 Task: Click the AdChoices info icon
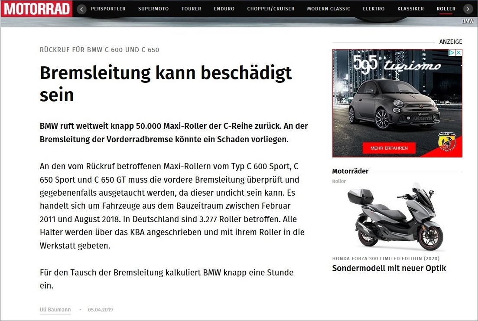[452, 52]
